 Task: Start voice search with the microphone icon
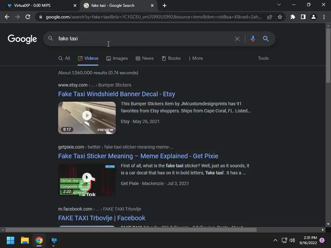pos(253,39)
